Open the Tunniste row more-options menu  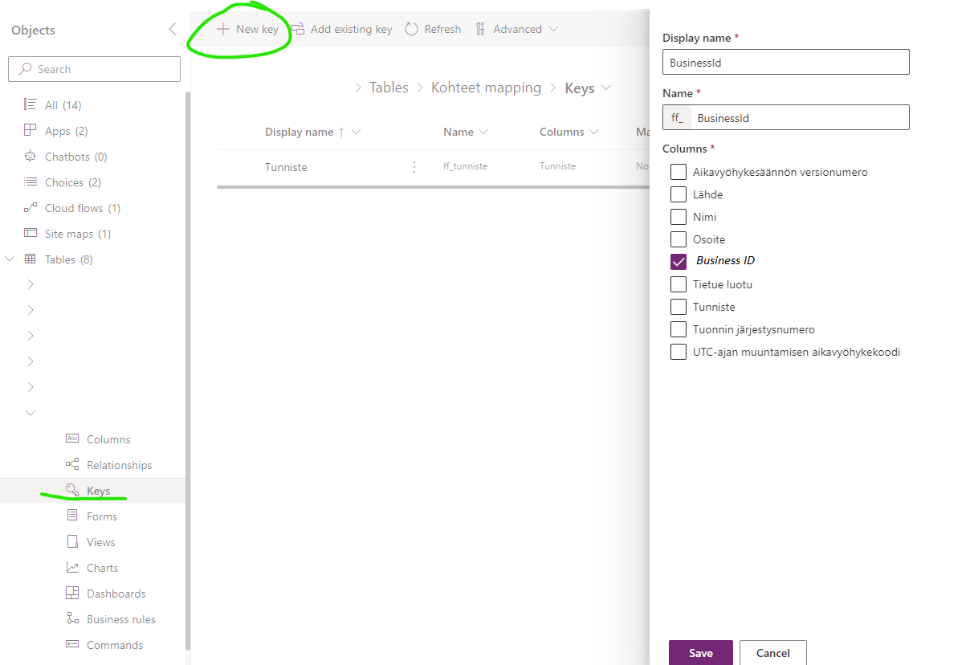click(x=414, y=167)
